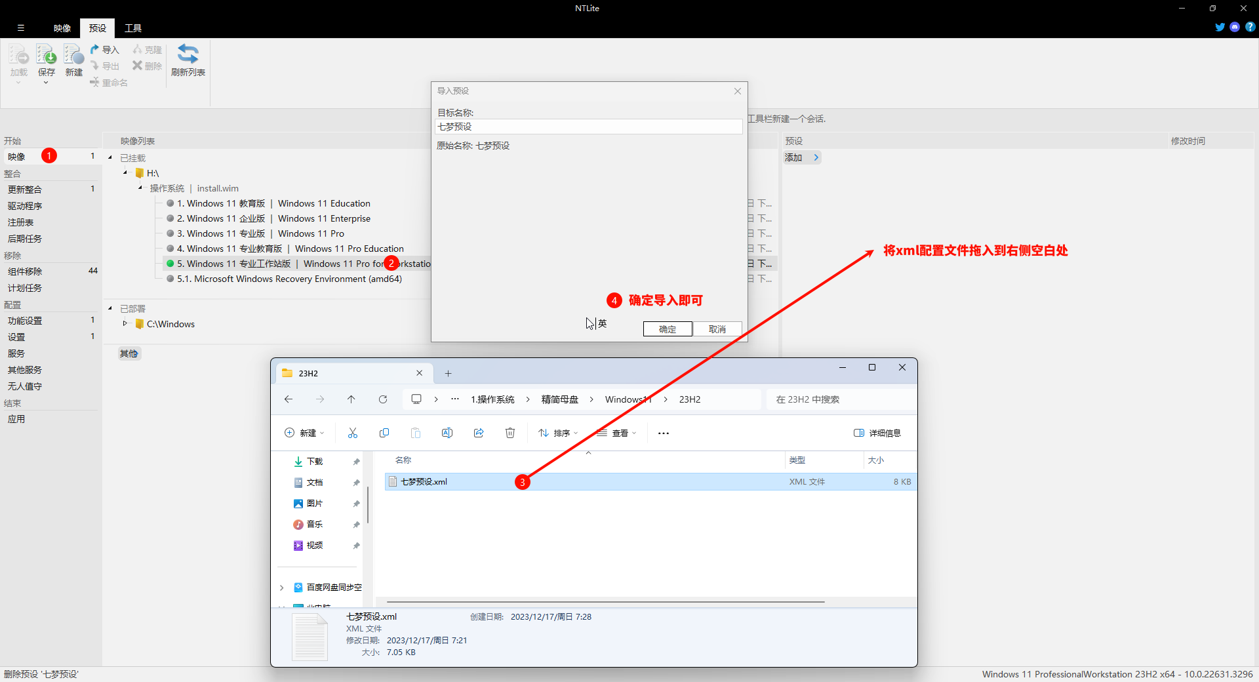This screenshot has height=682, width=1259.
Task: Click 确定 in import preset dialog
Action: coord(668,329)
